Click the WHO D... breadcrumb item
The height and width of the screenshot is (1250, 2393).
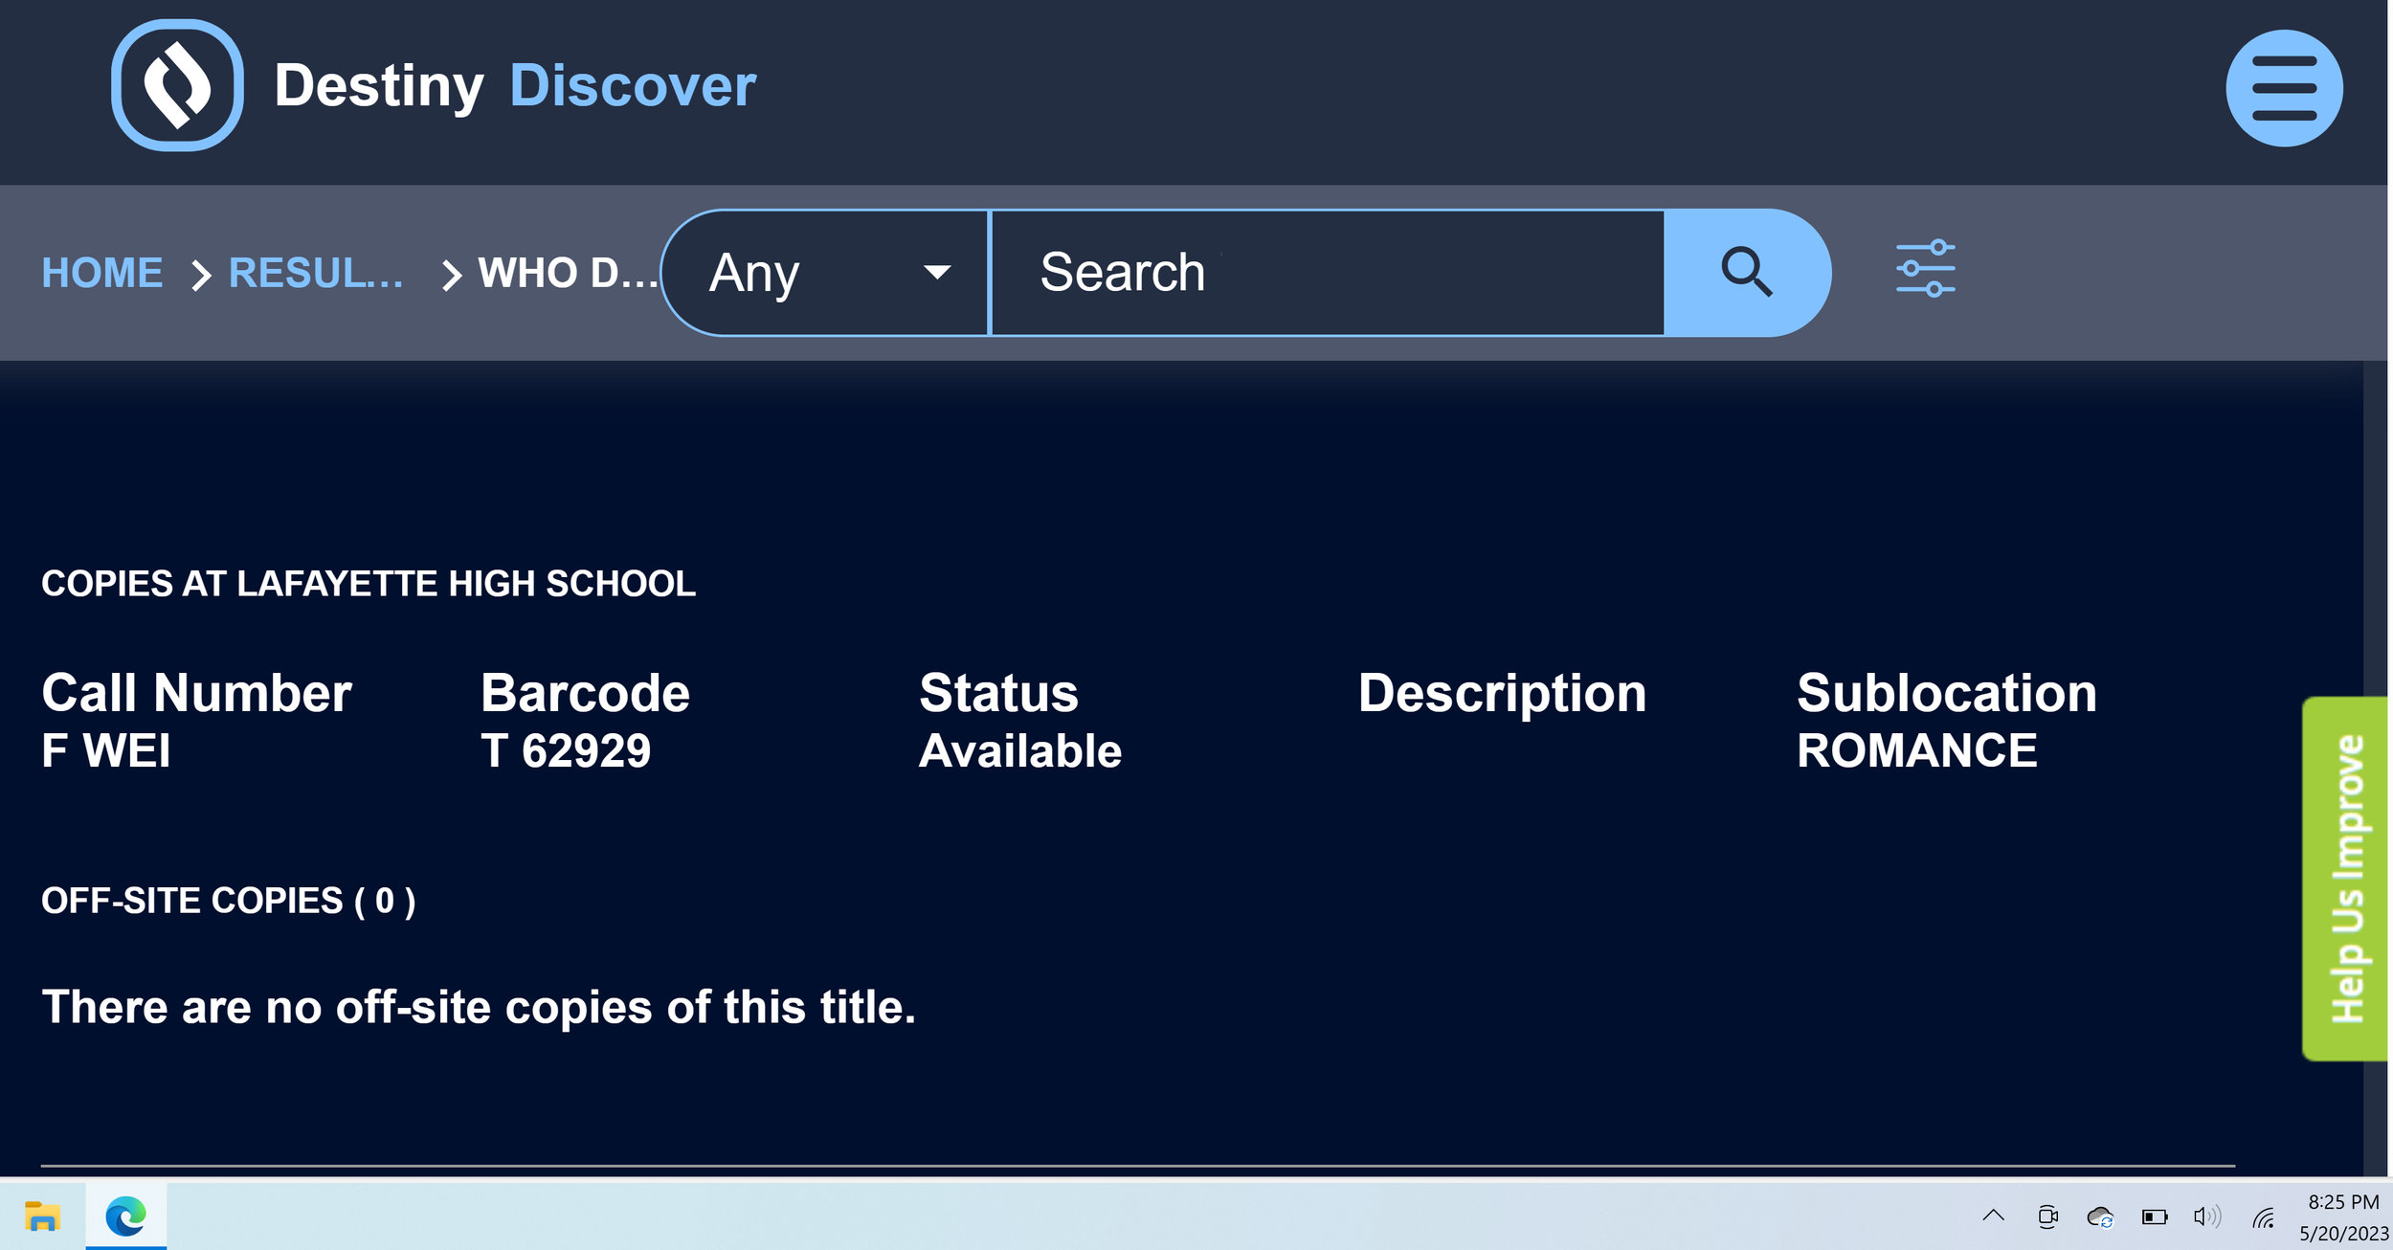[x=567, y=273]
